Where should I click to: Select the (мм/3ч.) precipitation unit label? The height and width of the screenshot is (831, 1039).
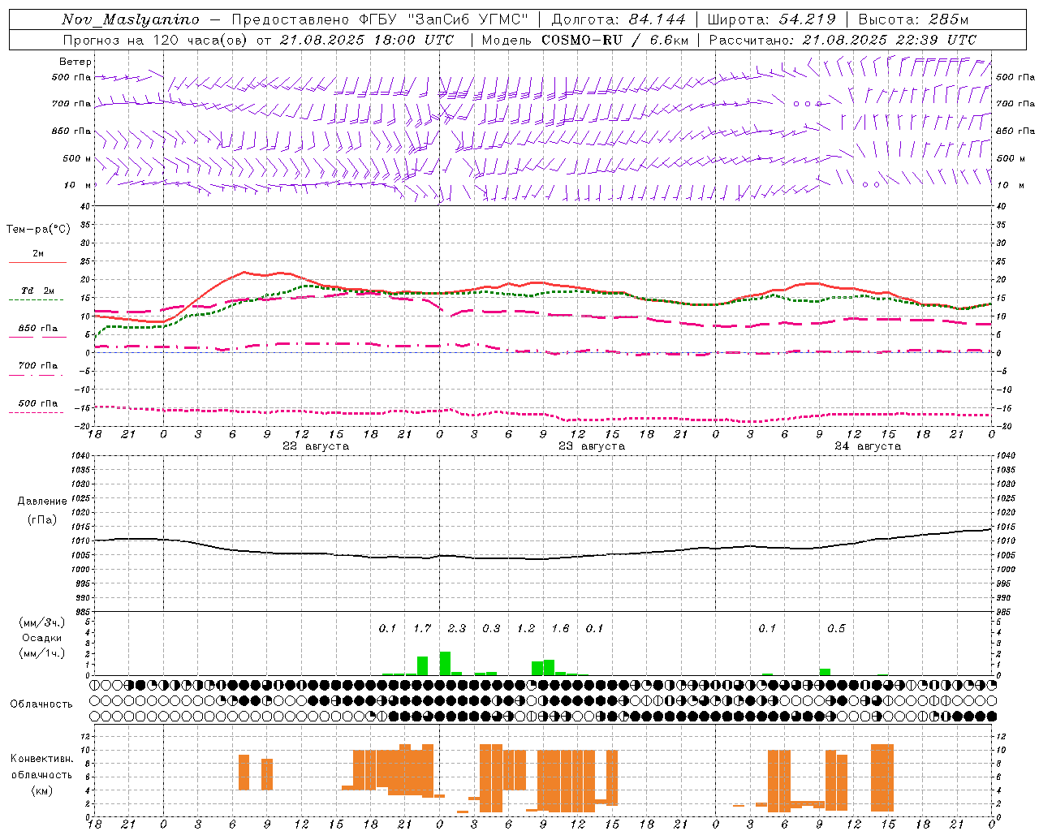click(x=41, y=623)
